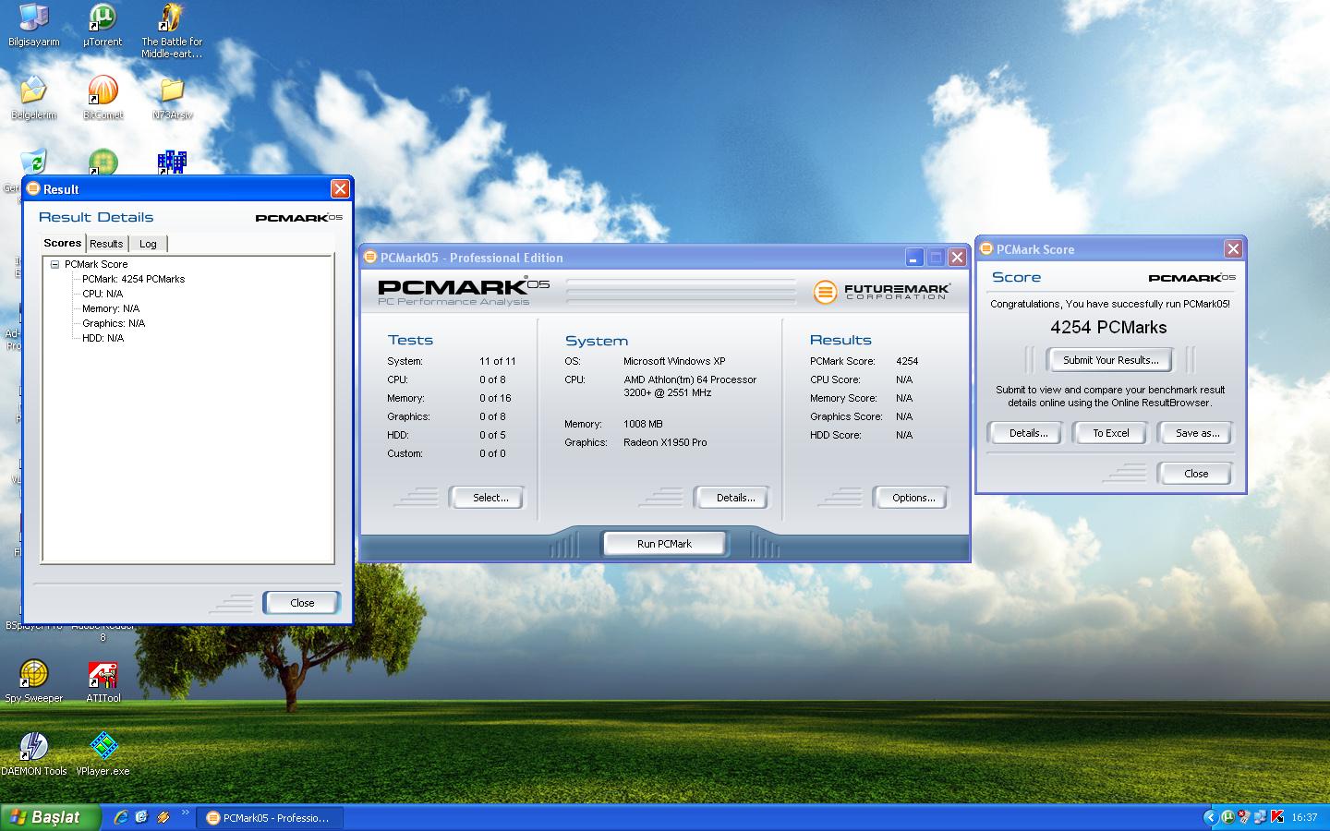Viewport: 1330px width, 831px height.
Task: Collapse the PCMark Score tree node
Action: coord(54,264)
